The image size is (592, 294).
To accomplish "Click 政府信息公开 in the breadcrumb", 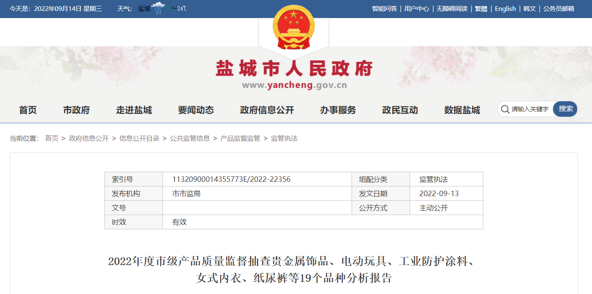I will [x=89, y=138].
